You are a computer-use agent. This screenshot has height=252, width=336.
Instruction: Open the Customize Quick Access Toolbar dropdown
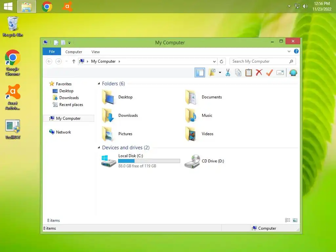pyautogui.click(x=70, y=43)
